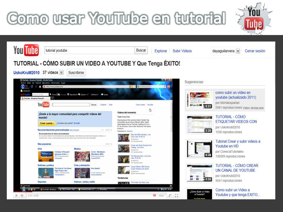The height and width of the screenshot is (212, 283).
Task: Click the 'por MsHalospartan' uploader text
Action: [x=227, y=103]
